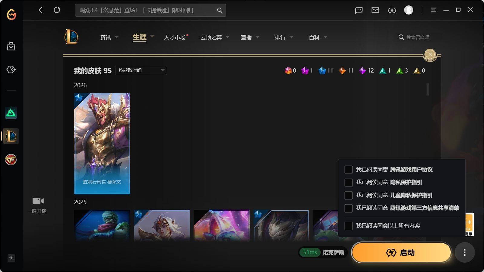
Task: Open 胜利行刑官 德莱文 skin card
Action: [102, 144]
